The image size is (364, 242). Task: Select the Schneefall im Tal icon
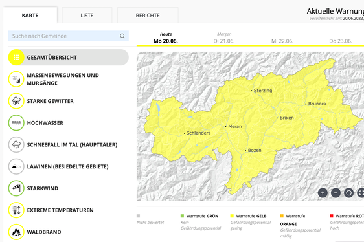16,144
